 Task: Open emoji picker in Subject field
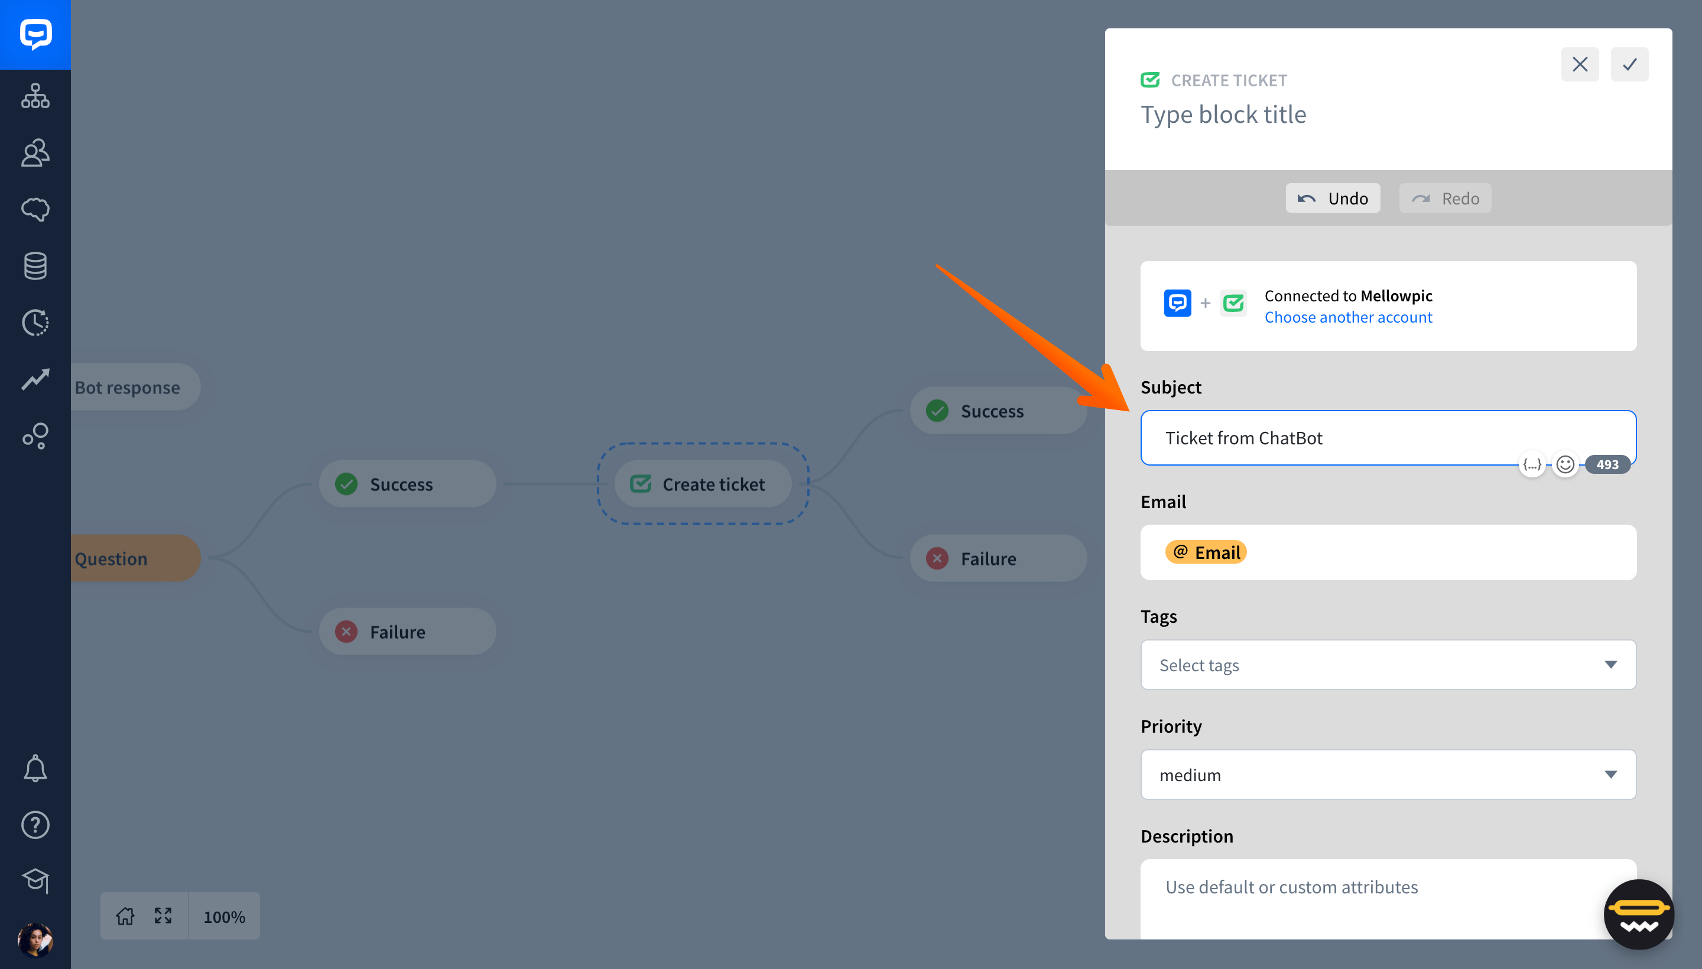1565,464
